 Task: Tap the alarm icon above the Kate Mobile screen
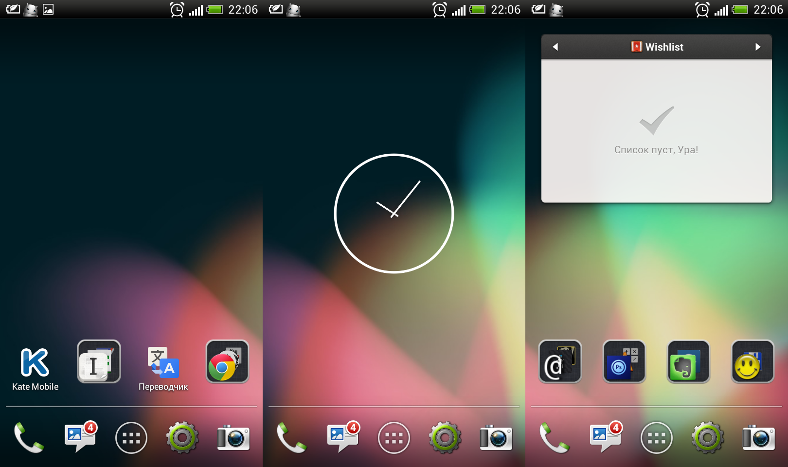177,9
